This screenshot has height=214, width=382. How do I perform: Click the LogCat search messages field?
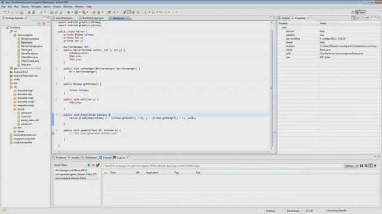[223, 166]
